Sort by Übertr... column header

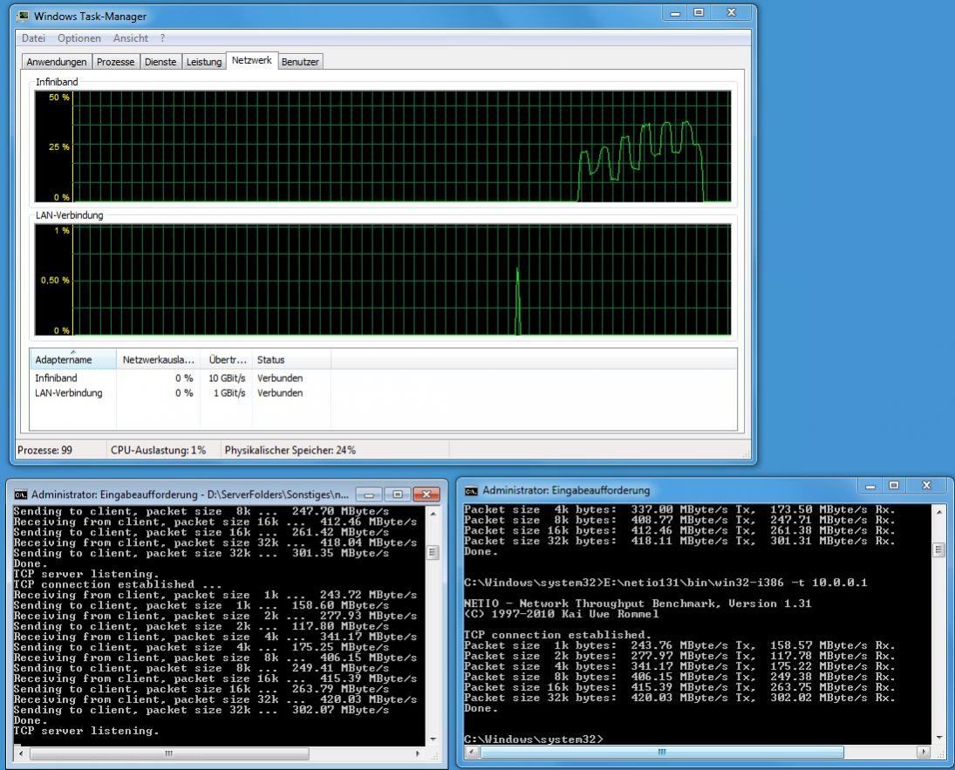click(227, 359)
